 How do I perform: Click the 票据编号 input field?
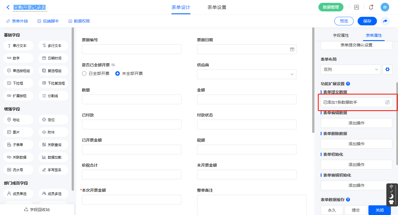[x=131, y=49]
